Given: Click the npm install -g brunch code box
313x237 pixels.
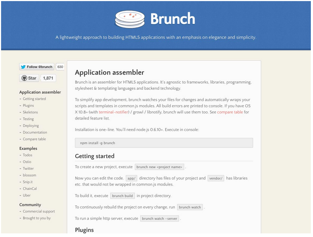Looking at the screenshot, I should (x=164, y=143).
